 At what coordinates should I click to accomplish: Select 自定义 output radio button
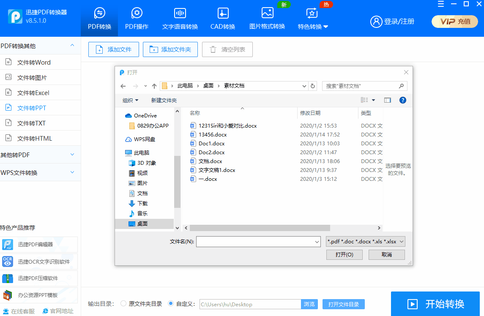tap(171, 304)
